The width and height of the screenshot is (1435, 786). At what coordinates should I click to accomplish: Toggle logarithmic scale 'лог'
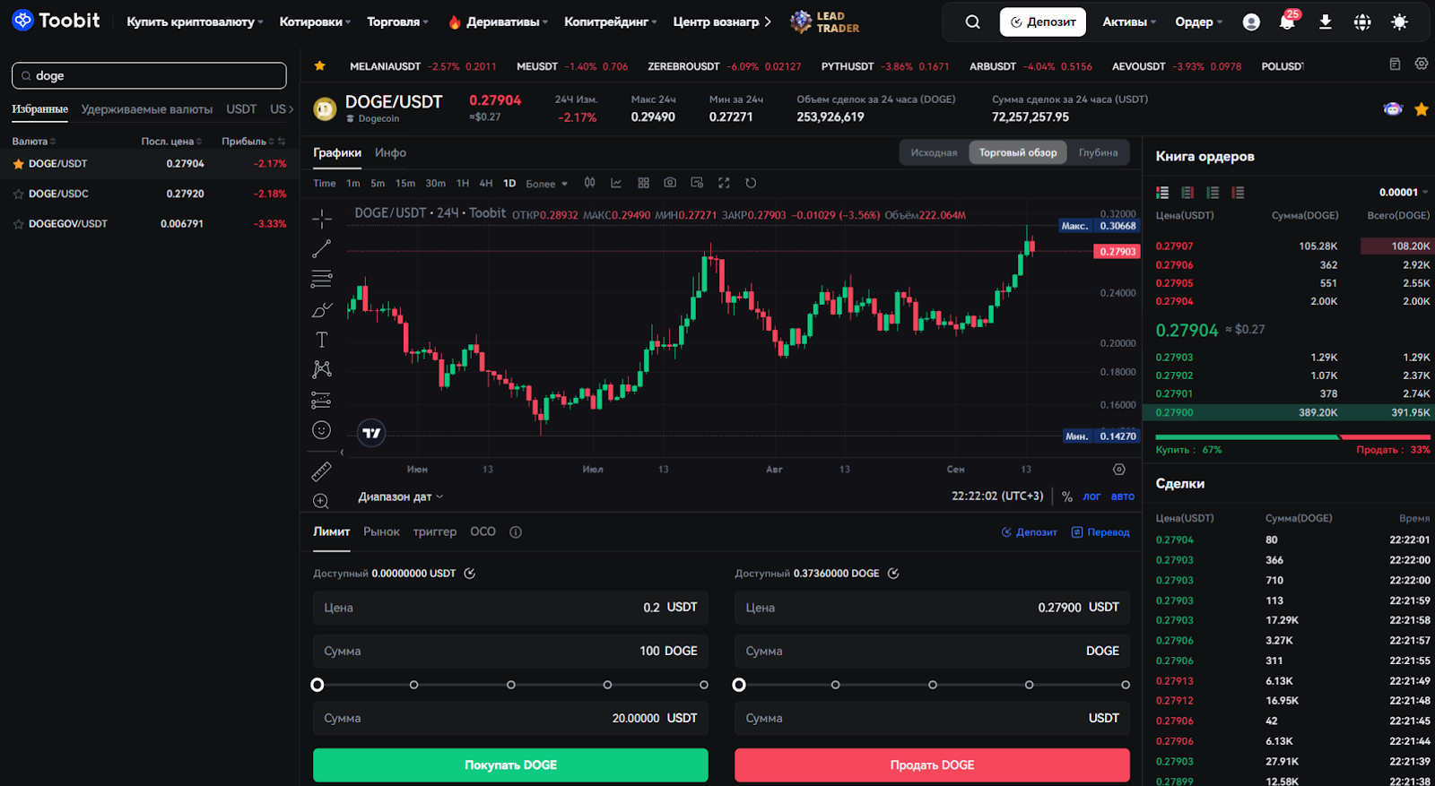point(1091,497)
